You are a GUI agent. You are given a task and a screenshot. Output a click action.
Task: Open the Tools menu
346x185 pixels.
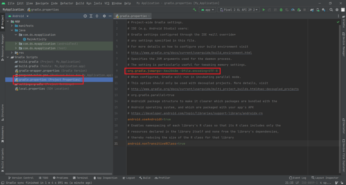[98, 3]
